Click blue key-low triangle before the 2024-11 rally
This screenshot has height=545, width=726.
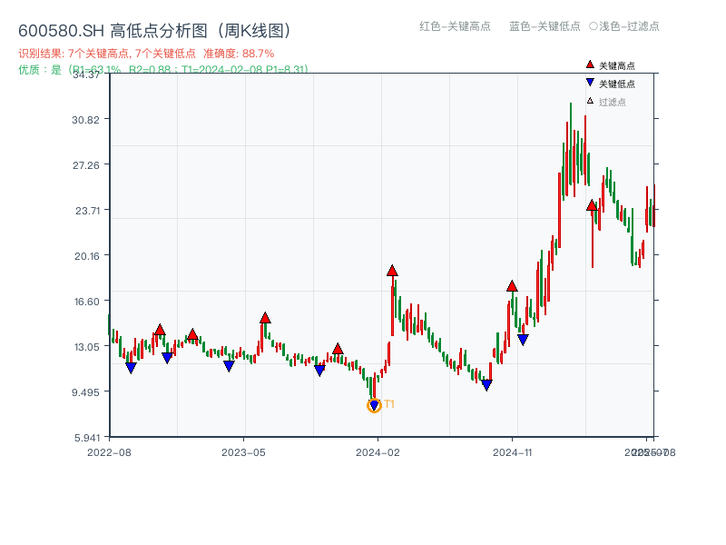click(486, 385)
